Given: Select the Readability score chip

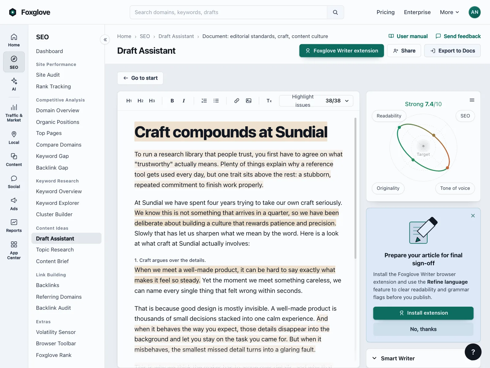Looking at the screenshot, I should [x=389, y=116].
